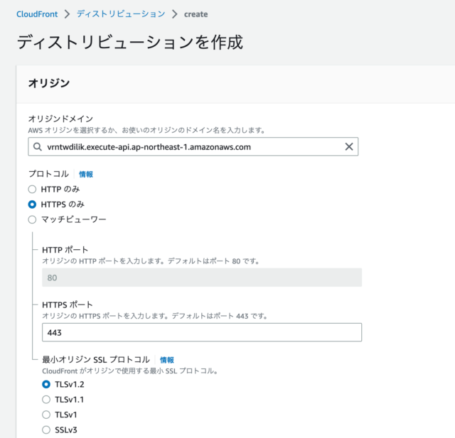The height and width of the screenshot is (438, 455).
Task: Choose the マッチビューワー protocol option
Action: 32,219
